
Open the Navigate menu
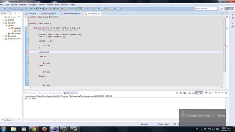pos(33,5)
